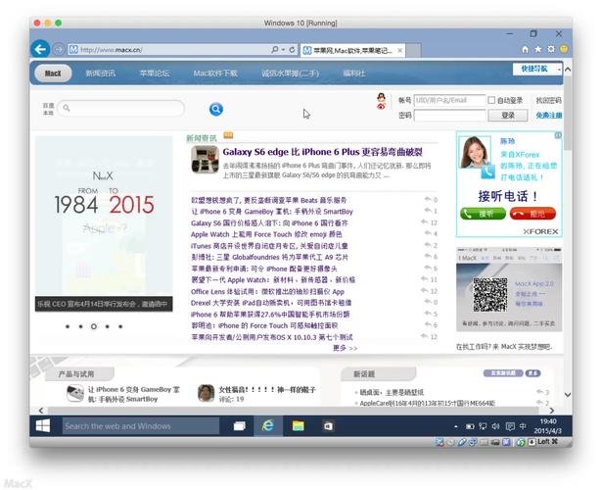Click the horizontal scrollbar right arrow

pos(552,410)
